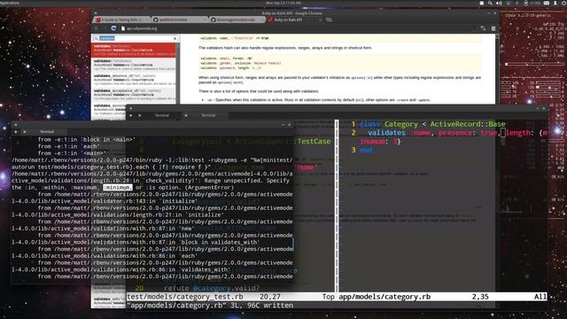The image size is (567, 319).
Task: Close the second Terminal tab in back window
Action: pos(186,115)
